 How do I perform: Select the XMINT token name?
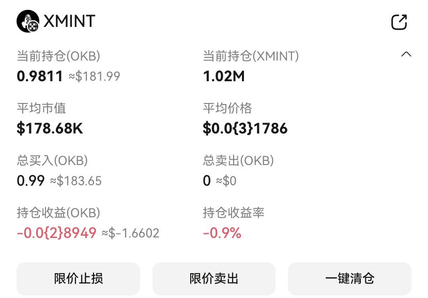click(69, 21)
